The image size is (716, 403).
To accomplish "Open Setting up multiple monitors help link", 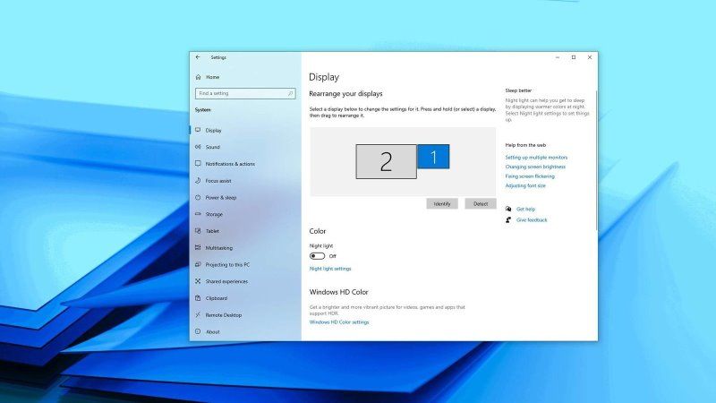I will pyautogui.click(x=536, y=158).
